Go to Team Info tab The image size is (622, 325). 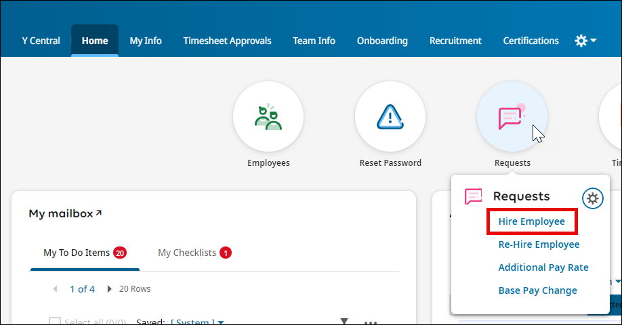(314, 41)
